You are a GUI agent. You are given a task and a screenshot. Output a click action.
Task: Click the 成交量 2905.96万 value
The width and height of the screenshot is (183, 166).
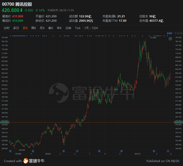coord(86,21)
